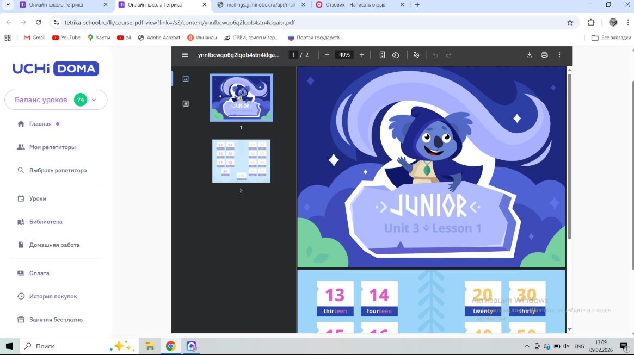Switch to Отзовик browser tab
Image resolution: width=634 pixels, height=355 pixels.
pos(355,5)
